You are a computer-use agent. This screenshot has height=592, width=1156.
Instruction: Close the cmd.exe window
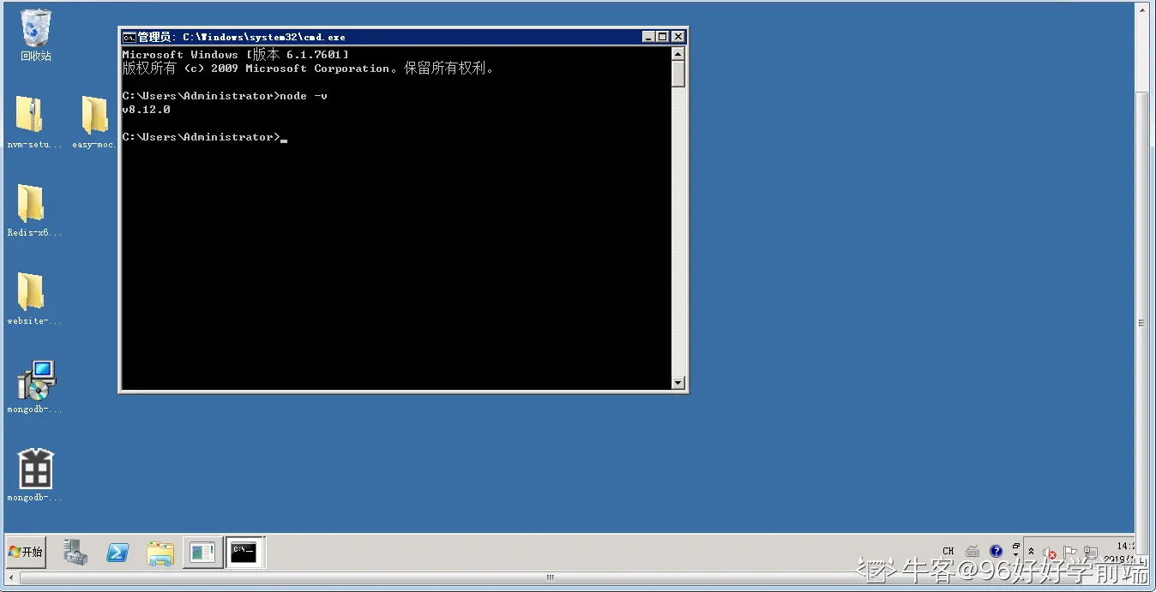click(678, 37)
